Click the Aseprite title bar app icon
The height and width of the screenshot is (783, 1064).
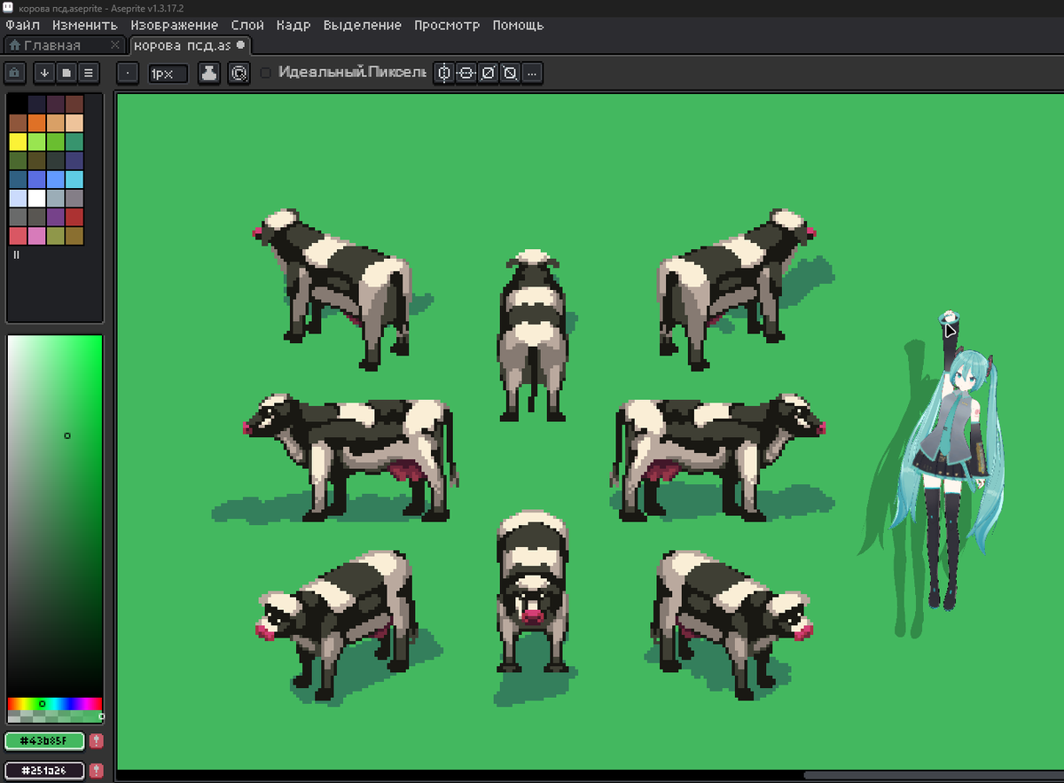(x=9, y=7)
